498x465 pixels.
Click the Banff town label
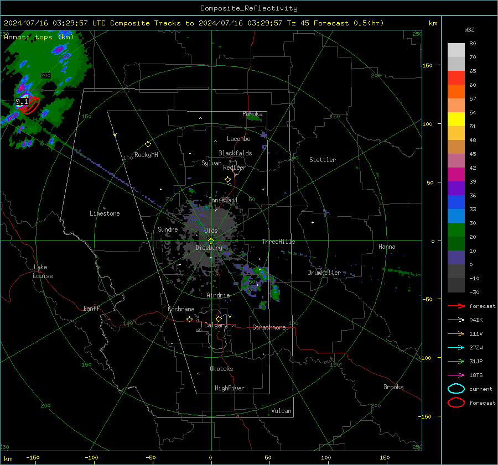click(x=91, y=309)
